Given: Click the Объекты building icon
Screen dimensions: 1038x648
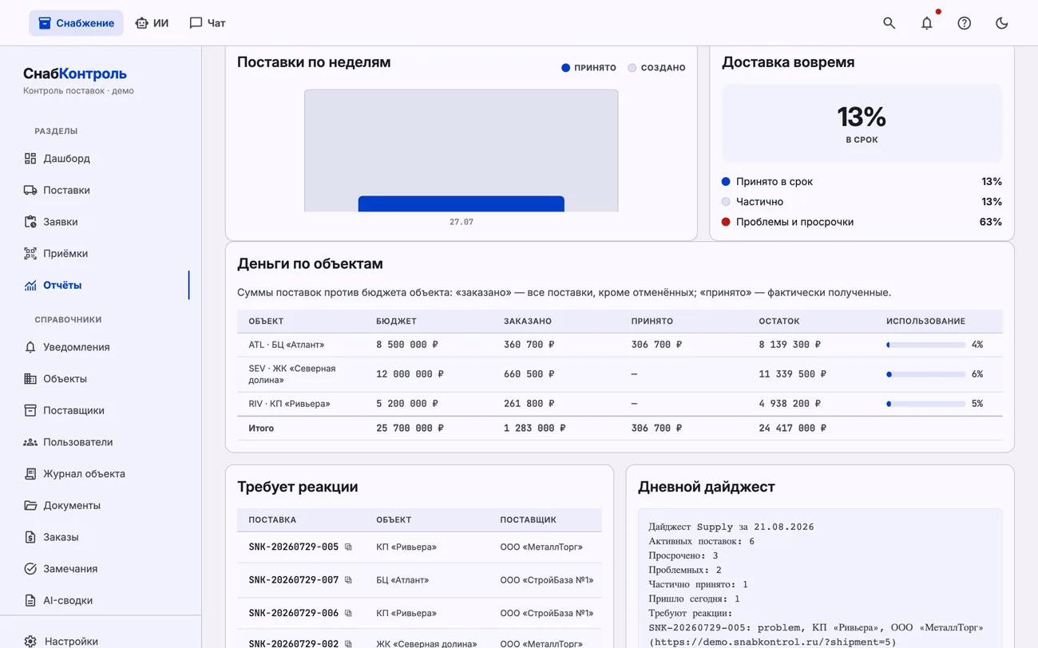Looking at the screenshot, I should point(30,378).
